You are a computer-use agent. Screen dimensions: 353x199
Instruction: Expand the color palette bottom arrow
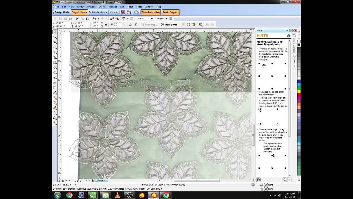299,180
